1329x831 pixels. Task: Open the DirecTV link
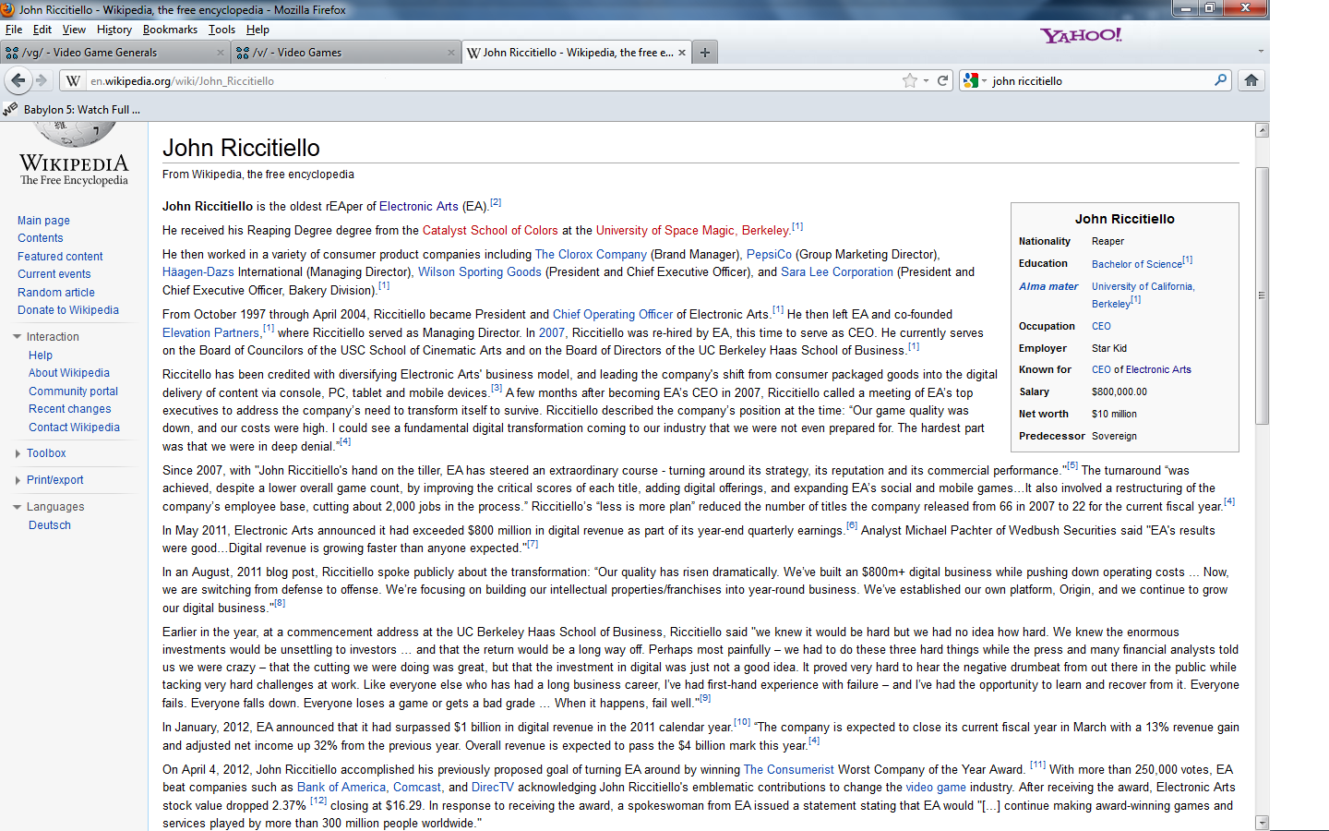click(x=493, y=788)
